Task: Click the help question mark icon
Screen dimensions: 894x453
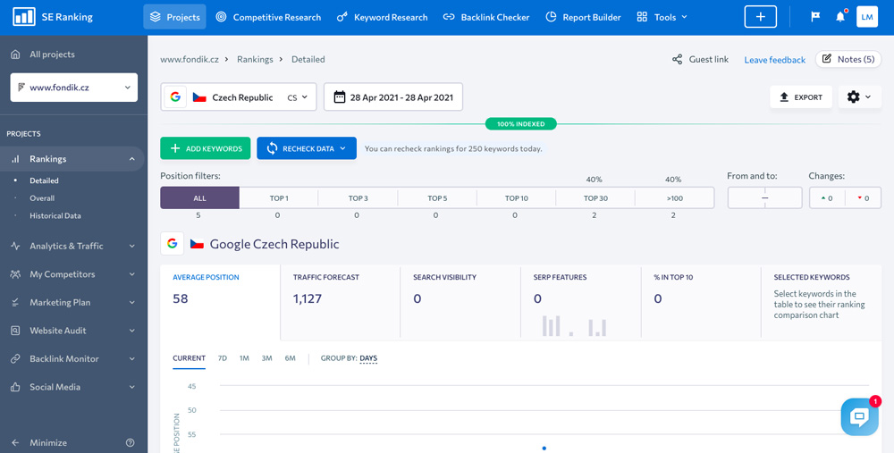Action: tap(130, 443)
